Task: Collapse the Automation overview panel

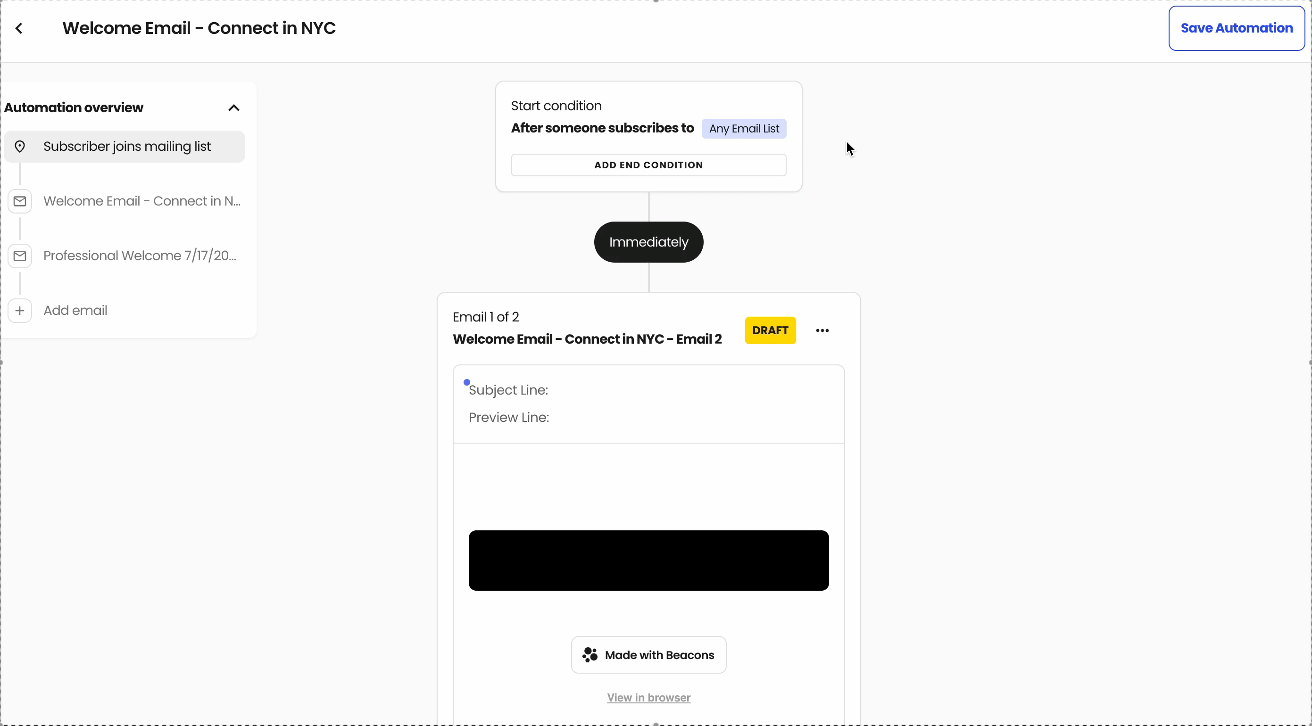Action: coord(234,108)
